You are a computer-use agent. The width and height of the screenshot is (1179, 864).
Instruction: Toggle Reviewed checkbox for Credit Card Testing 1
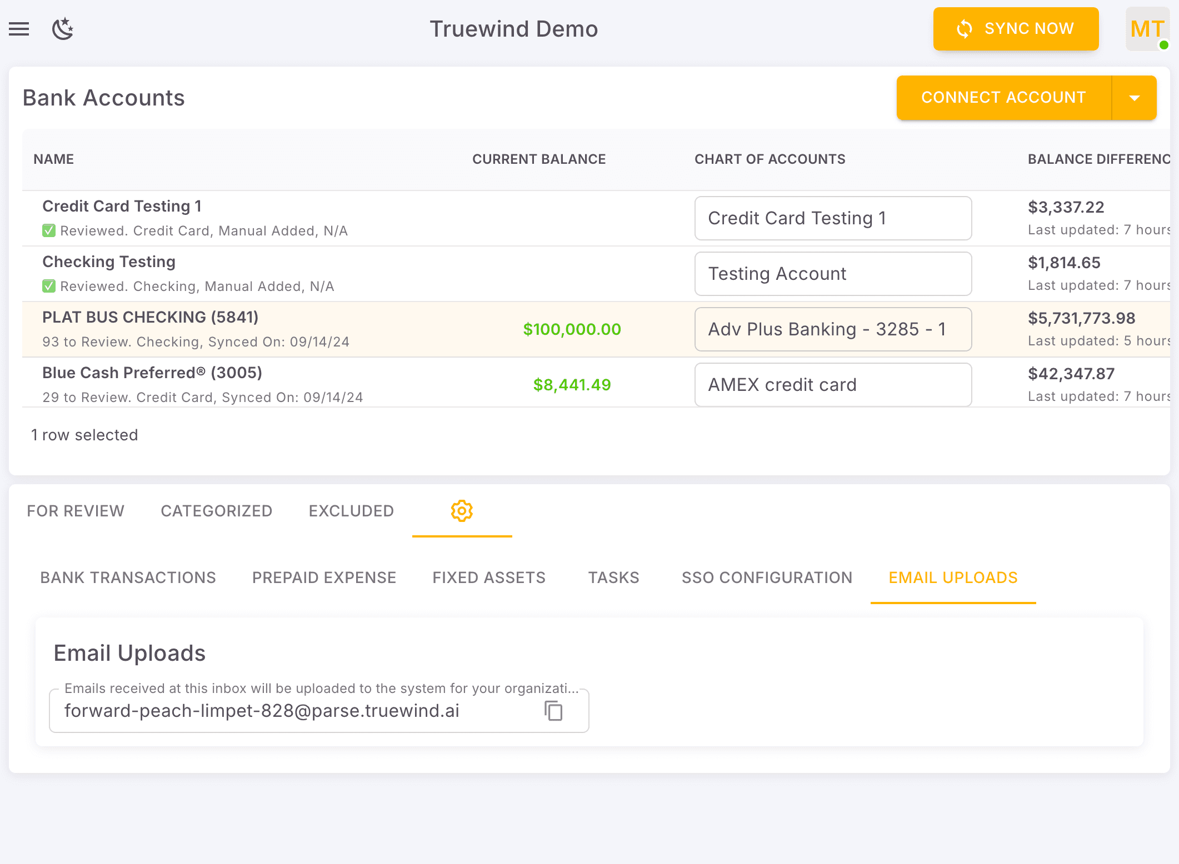(x=49, y=230)
